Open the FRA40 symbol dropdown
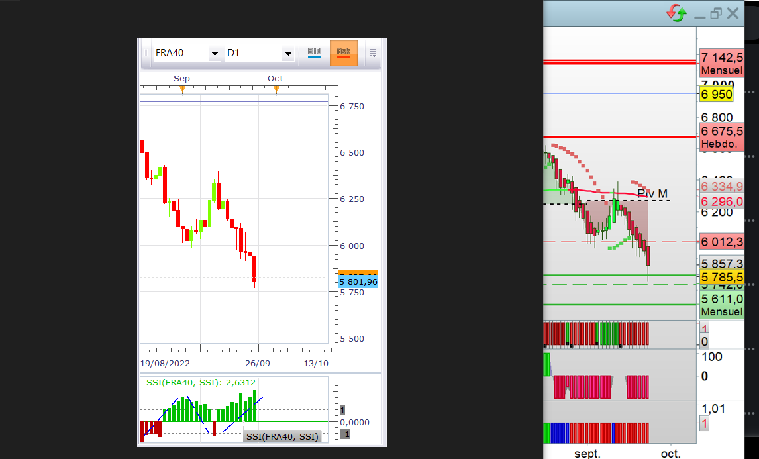 click(x=214, y=53)
